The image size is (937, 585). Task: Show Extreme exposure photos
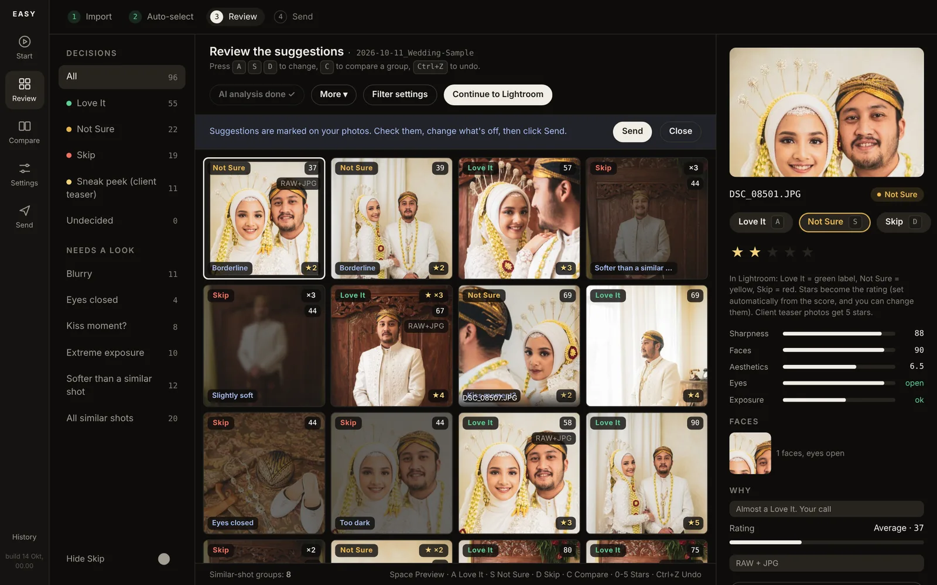tap(122, 353)
